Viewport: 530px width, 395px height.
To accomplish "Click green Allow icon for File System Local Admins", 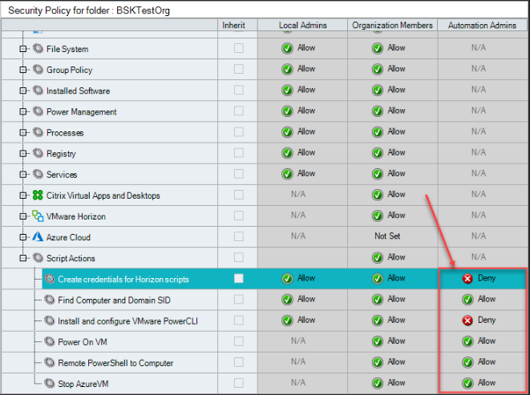I will (287, 49).
